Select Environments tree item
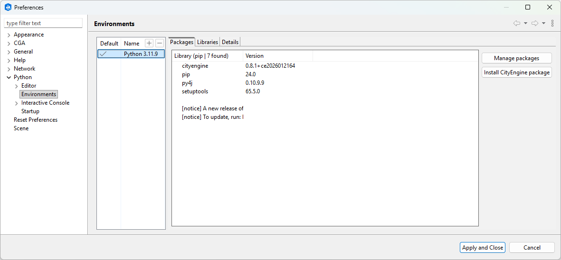The width and height of the screenshot is (561, 260). pyautogui.click(x=38, y=94)
